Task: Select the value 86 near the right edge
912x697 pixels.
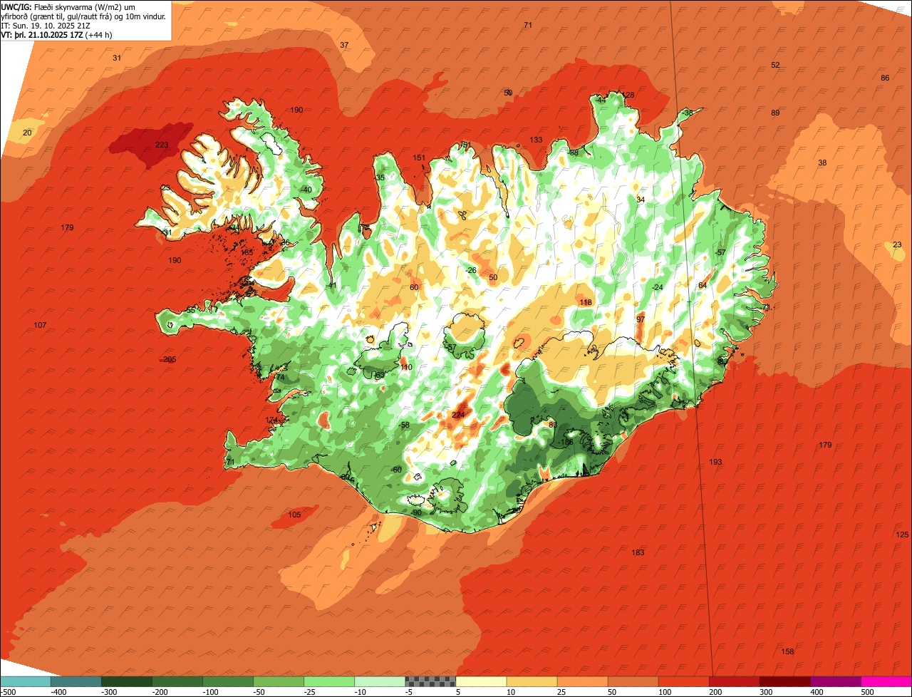Action: tap(885, 78)
